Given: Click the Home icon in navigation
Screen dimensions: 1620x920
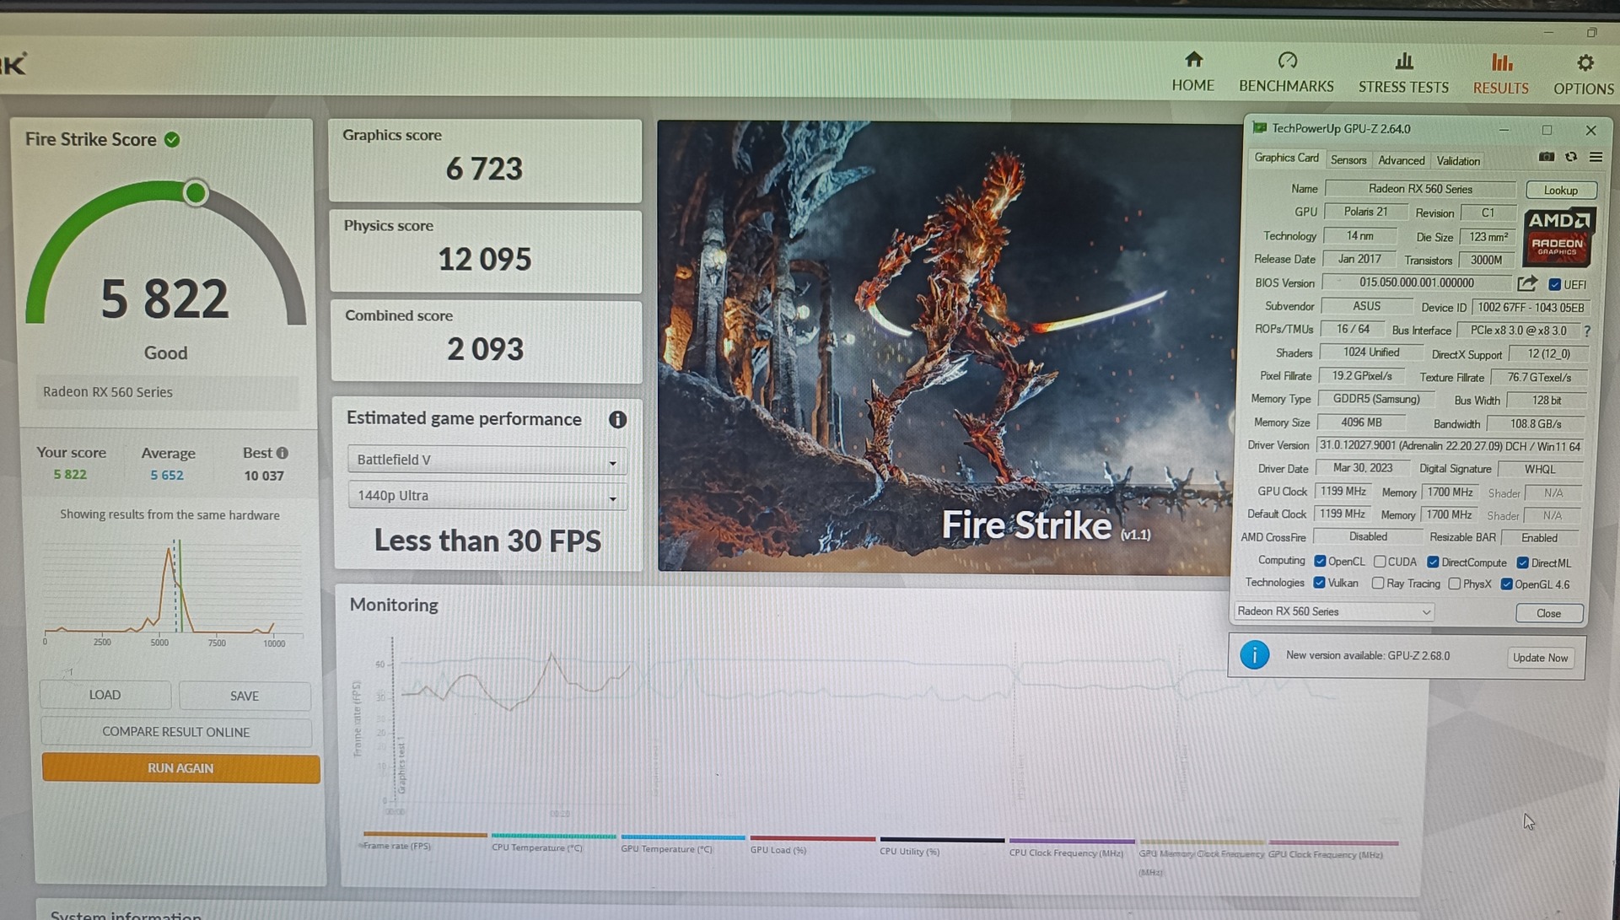Looking at the screenshot, I should [x=1193, y=61].
